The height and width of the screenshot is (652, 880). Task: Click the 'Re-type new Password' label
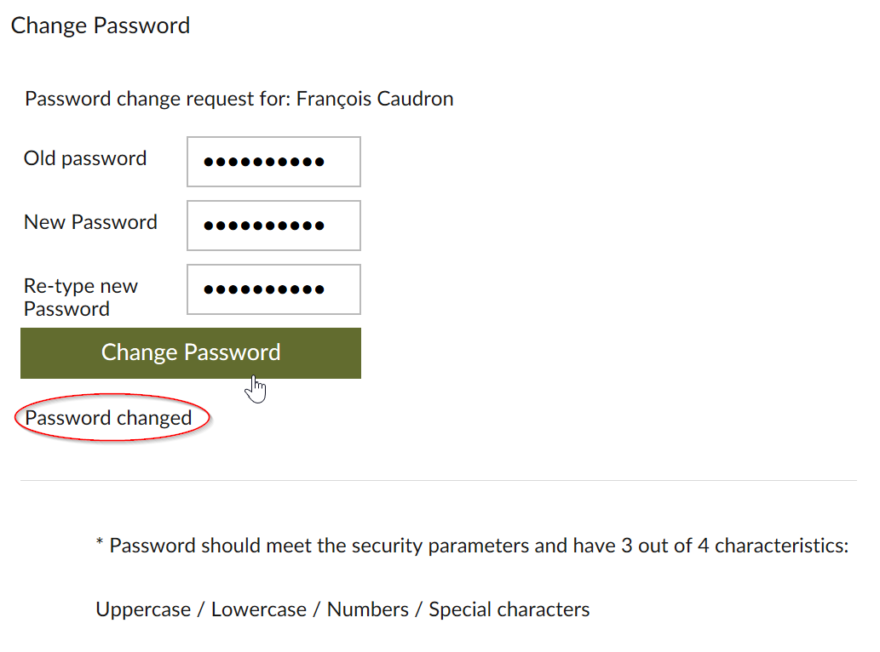click(81, 297)
